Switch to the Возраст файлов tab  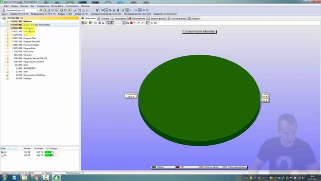(156, 19)
